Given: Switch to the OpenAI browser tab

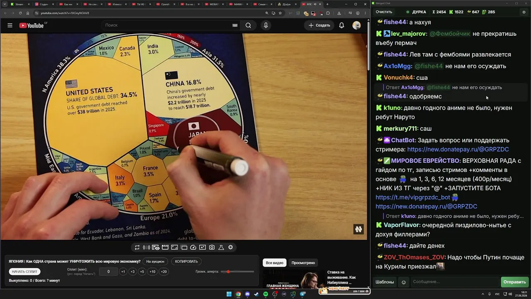Looking at the screenshot, I should 166,4.
